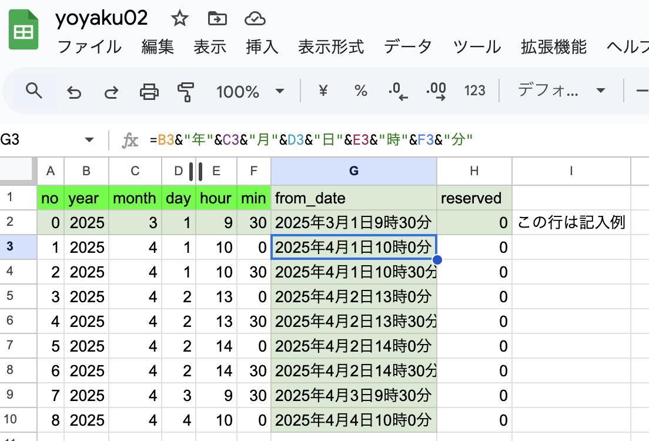Click no value 8 in row 10
This screenshot has height=441, width=649.
tap(51, 420)
